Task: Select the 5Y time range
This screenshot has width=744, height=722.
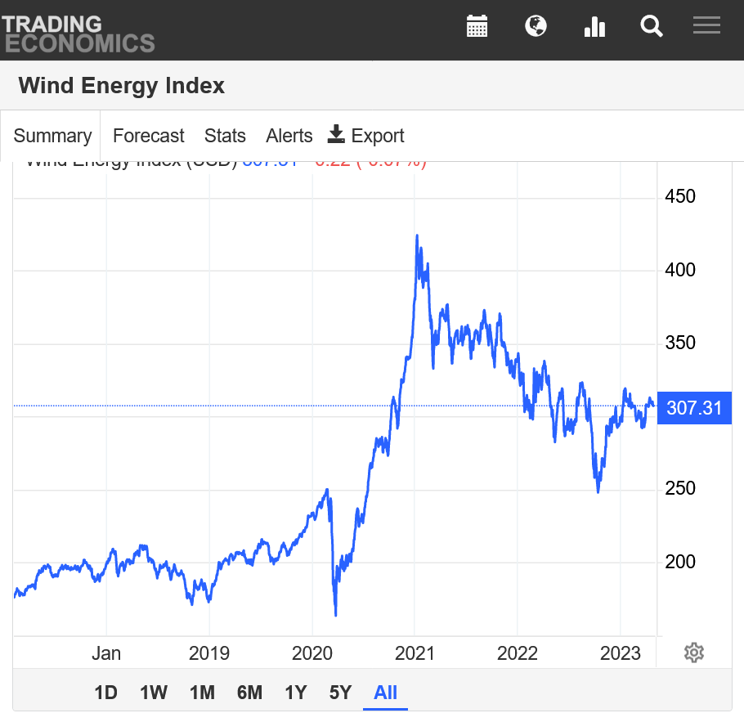Action: click(x=340, y=693)
